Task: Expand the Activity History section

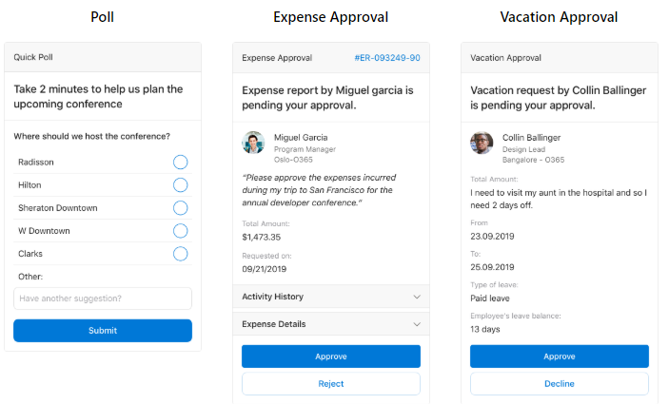Action: (273, 297)
